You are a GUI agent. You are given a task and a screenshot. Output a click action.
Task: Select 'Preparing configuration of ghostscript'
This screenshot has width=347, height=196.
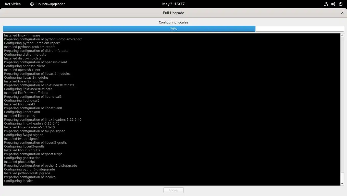(x=33, y=154)
